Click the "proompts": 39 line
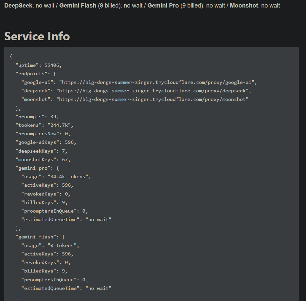 37,117
